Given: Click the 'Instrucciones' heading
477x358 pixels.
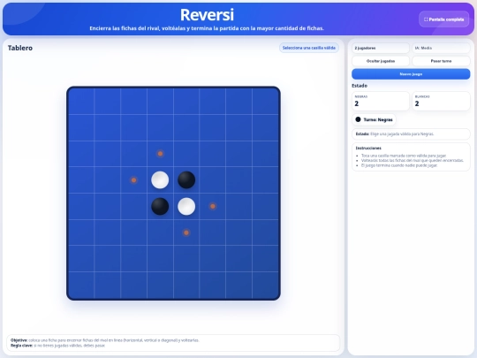Looking at the screenshot, I should (x=368, y=149).
